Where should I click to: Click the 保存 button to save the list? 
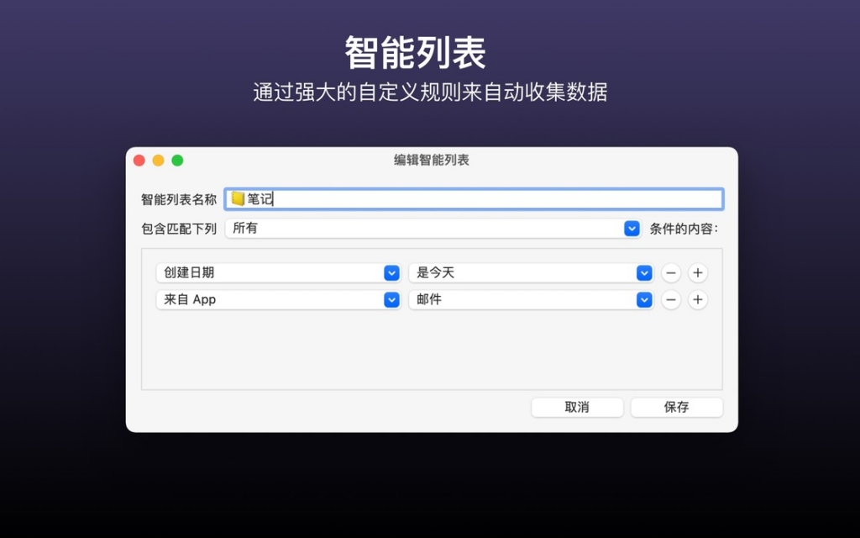(x=676, y=407)
